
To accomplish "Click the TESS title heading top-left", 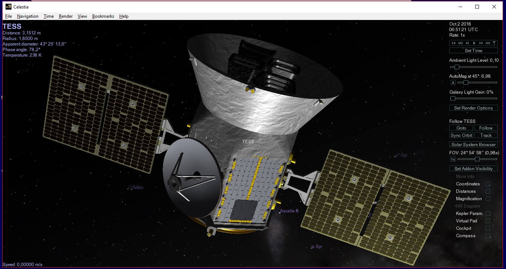I will 12,27.
